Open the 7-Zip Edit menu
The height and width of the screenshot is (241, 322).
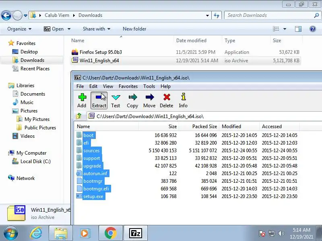pos(93,86)
